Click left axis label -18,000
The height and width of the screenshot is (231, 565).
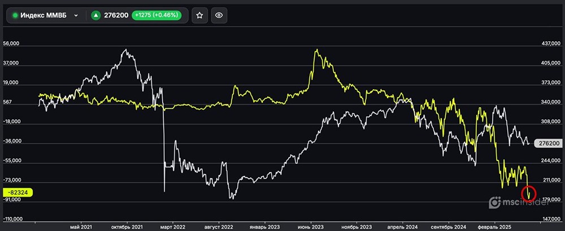pyautogui.click(x=11, y=122)
